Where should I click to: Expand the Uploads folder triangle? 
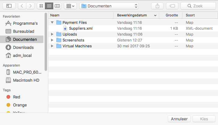(x=52, y=34)
